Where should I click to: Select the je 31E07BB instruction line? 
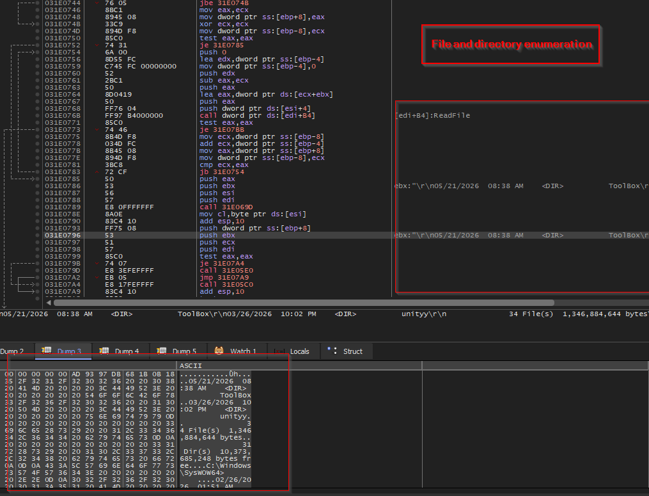tap(221, 130)
